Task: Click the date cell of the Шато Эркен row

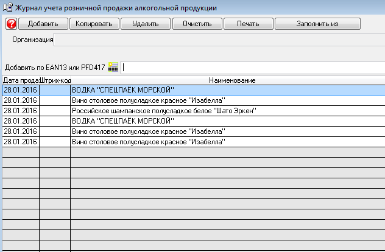Action: pyautogui.click(x=21, y=110)
